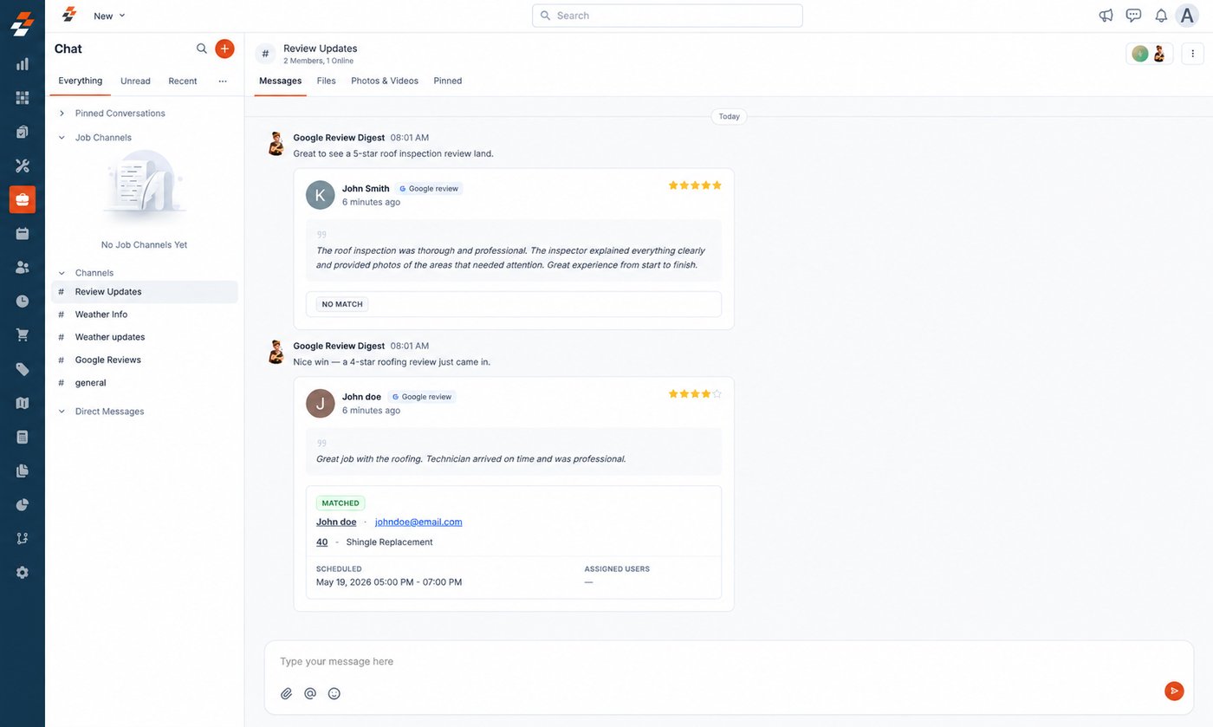This screenshot has height=727, width=1213.
Task: Click John doe's 'J' avatar
Action: pyautogui.click(x=321, y=403)
